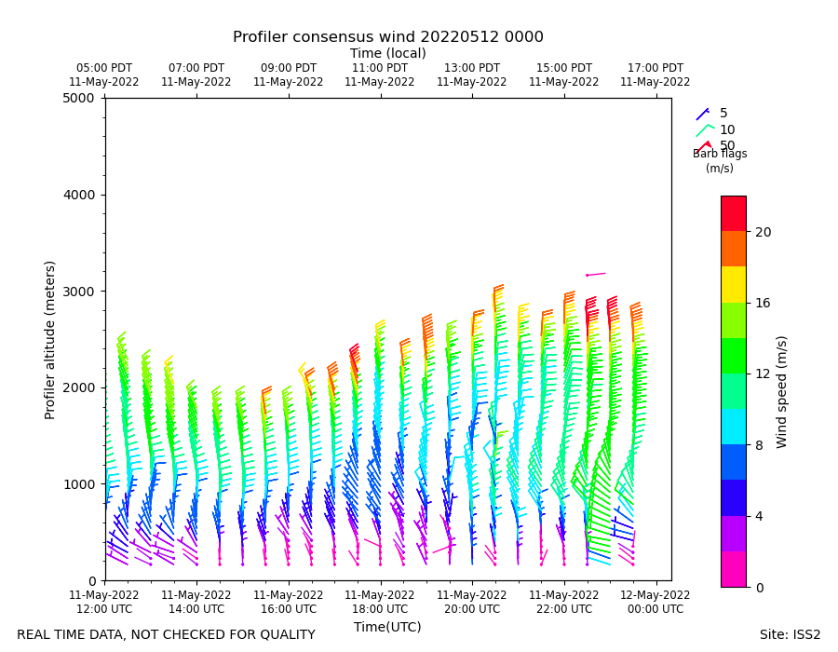
Task: Click the magenta bottom segment of the colorbar
Action: [x=734, y=569]
